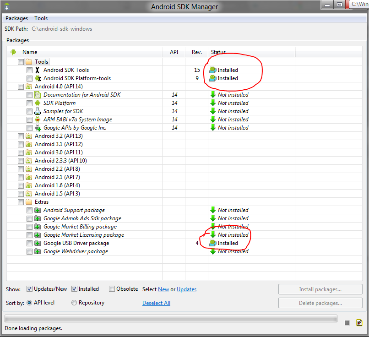Click the Android 3.2 (API 13) folder icon

tap(29, 136)
